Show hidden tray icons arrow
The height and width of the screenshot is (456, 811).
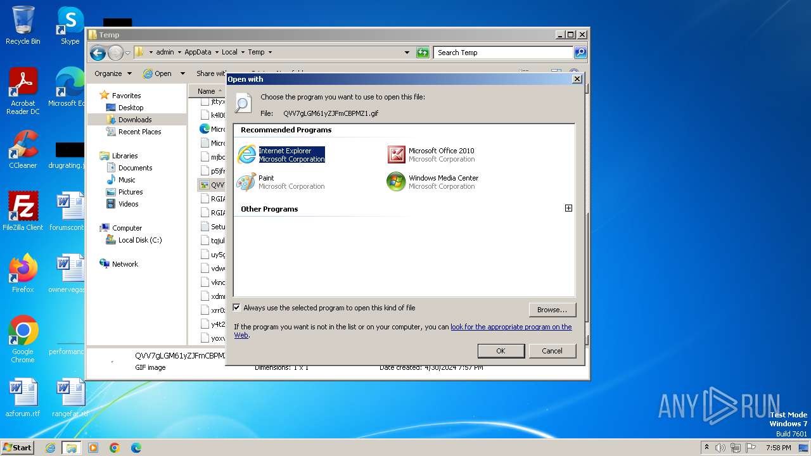(706, 447)
